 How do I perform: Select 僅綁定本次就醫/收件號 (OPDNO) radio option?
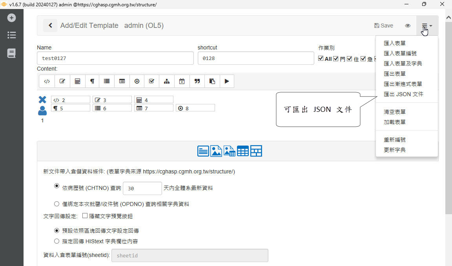click(x=57, y=204)
